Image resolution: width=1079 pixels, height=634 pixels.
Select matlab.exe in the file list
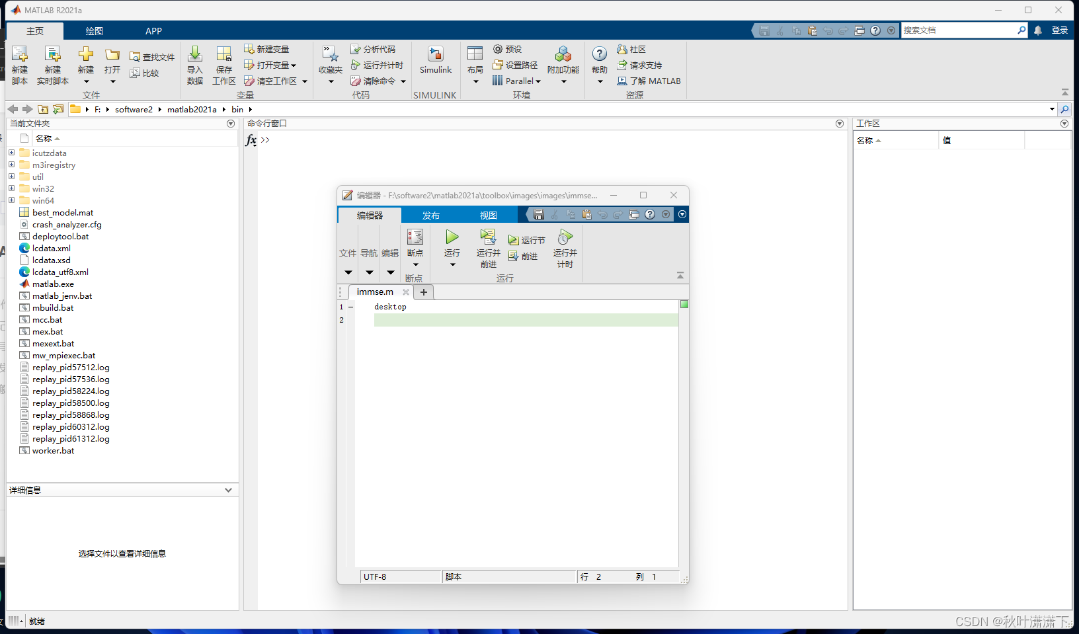[x=53, y=284]
